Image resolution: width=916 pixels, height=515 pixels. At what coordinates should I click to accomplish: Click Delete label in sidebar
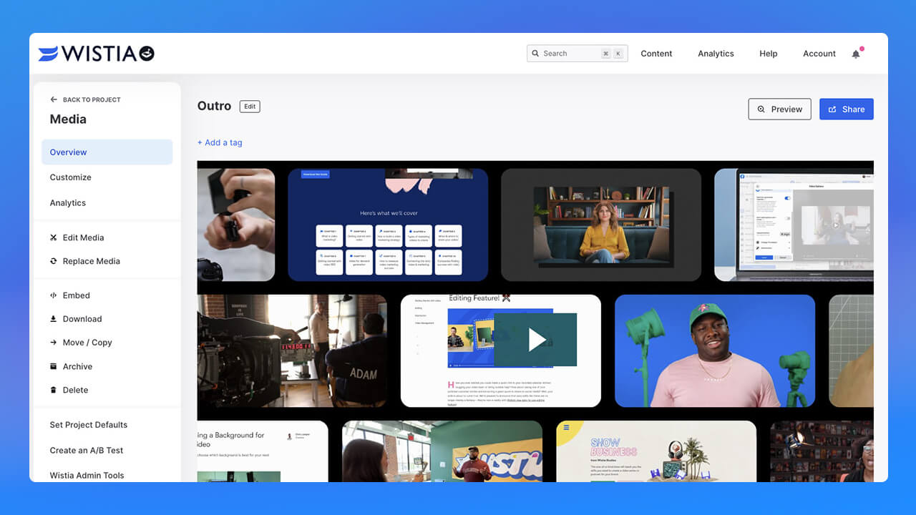tap(75, 390)
